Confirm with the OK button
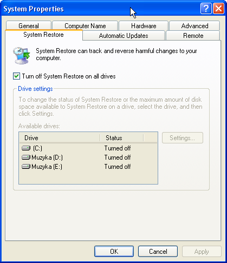The height and width of the screenshot is (263, 227). [x=114, y=251]
